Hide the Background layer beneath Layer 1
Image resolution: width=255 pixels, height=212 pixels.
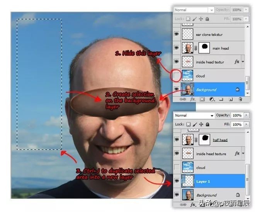(x=177, y=195)
